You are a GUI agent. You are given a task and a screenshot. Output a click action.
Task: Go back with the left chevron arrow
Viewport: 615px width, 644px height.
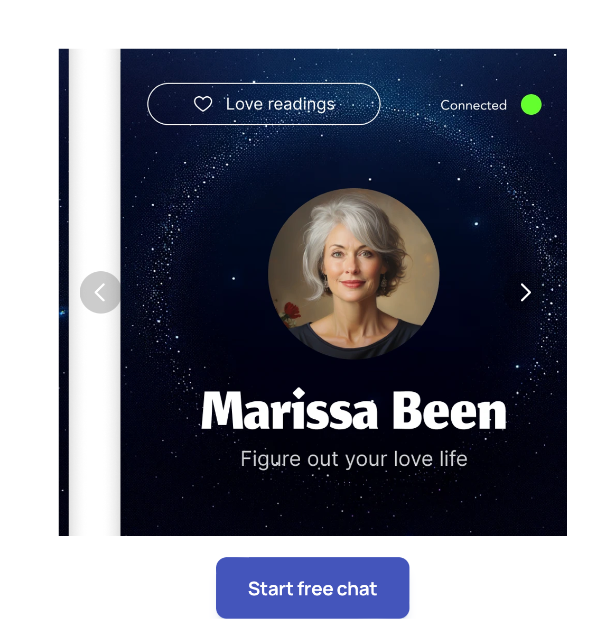(x=100, y=292)
